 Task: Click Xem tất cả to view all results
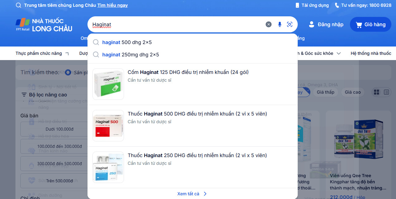point(188,194)
